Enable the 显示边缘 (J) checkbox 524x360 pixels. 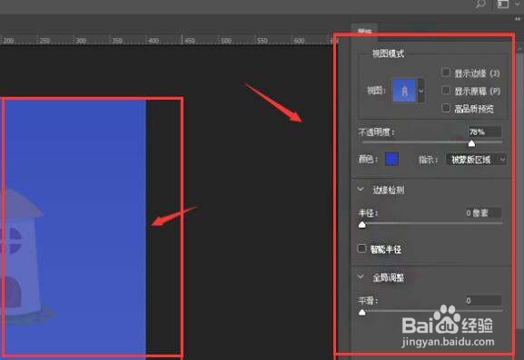446,73
